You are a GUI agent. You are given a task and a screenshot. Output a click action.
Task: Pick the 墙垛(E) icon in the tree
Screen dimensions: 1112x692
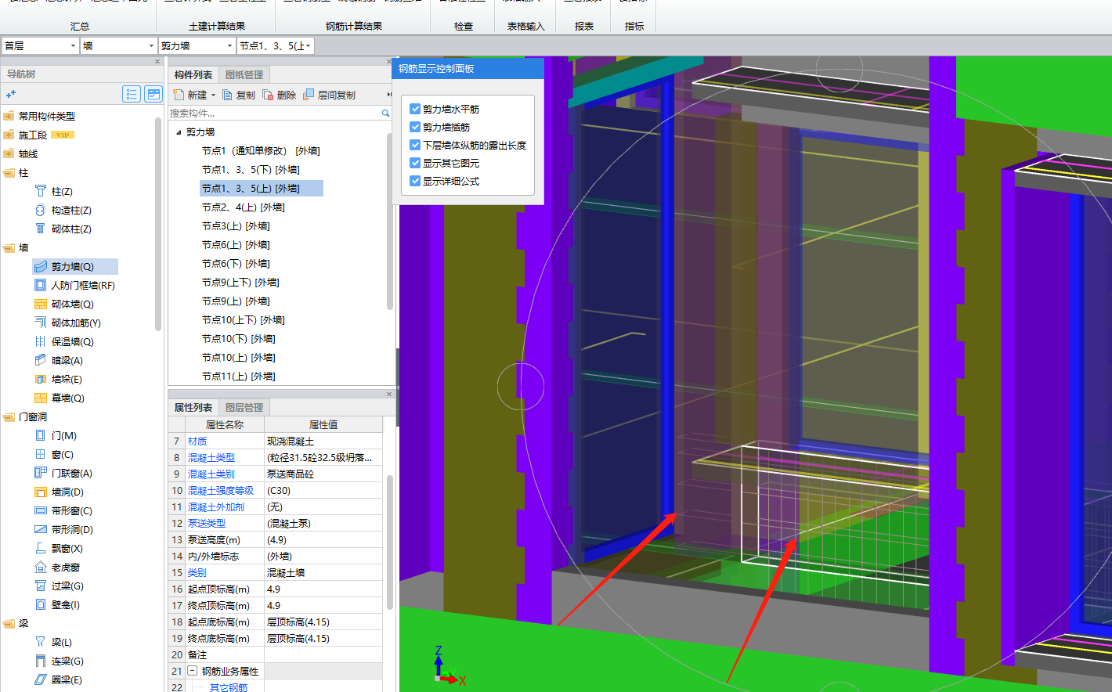[x=41, y=379]
